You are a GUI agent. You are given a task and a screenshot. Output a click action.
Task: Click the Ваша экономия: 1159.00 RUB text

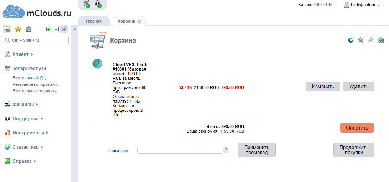click(x=215, y=131)
